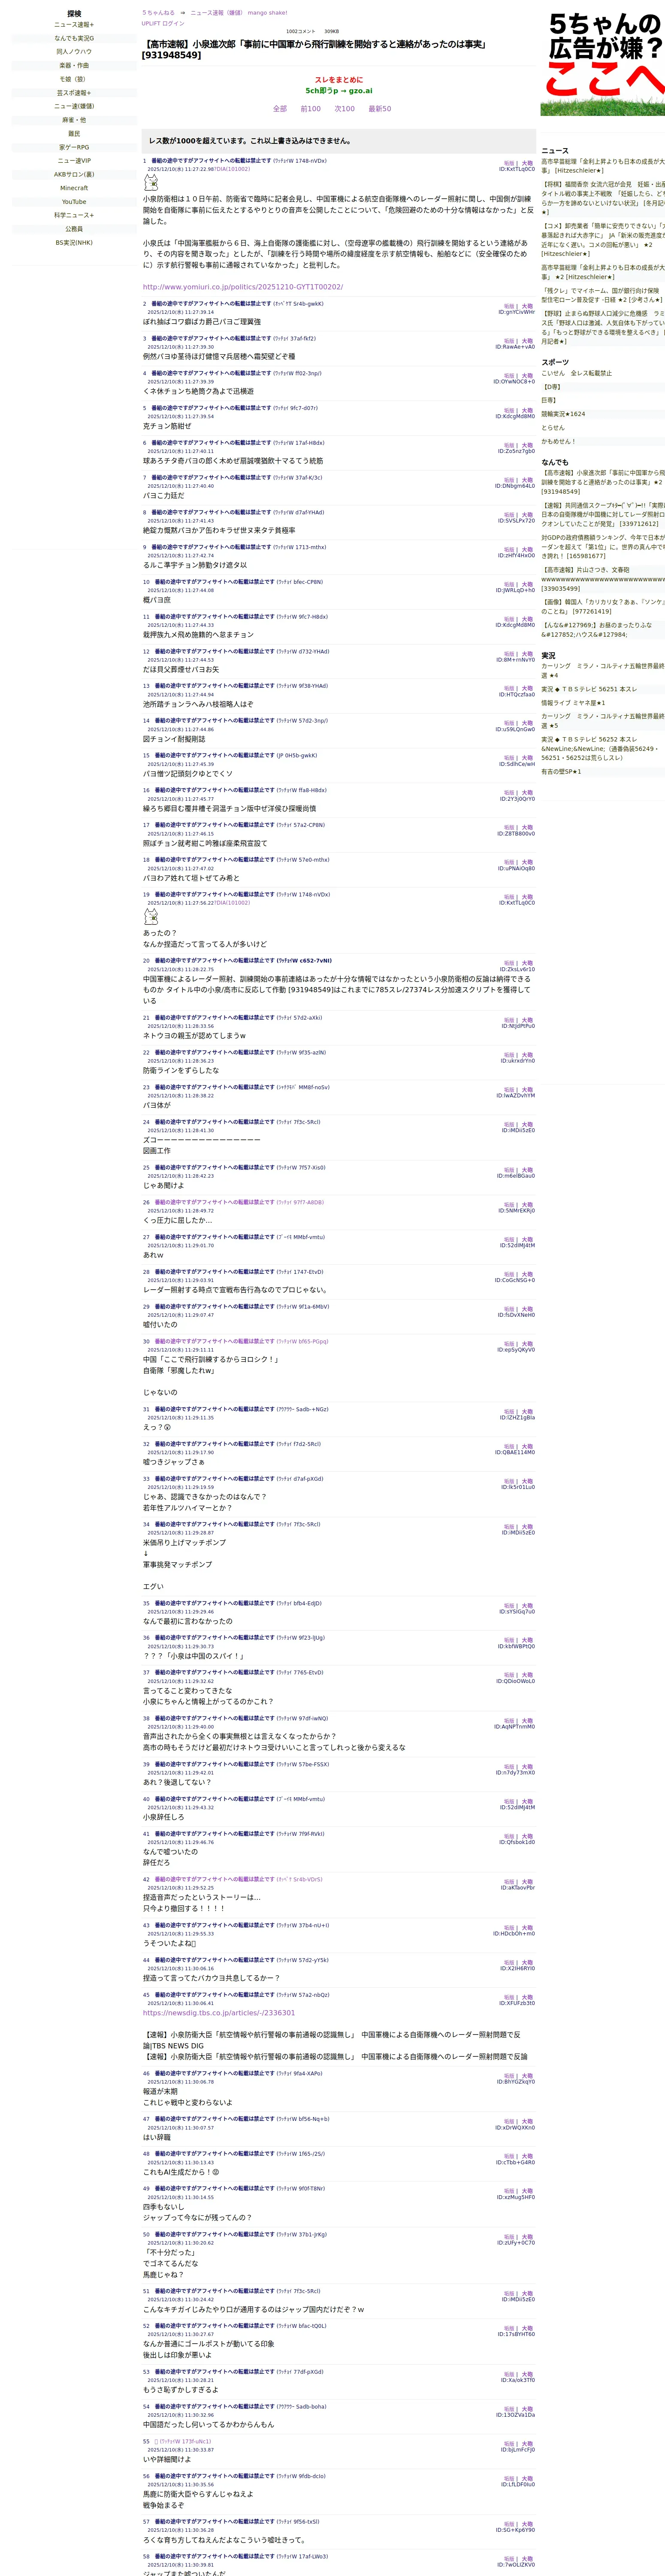
Task: Open とらせん thread link
Action: coord(553,428)
